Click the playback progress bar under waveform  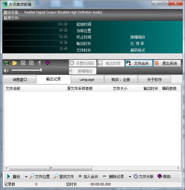pyautogui.click(x=92, y=56)
